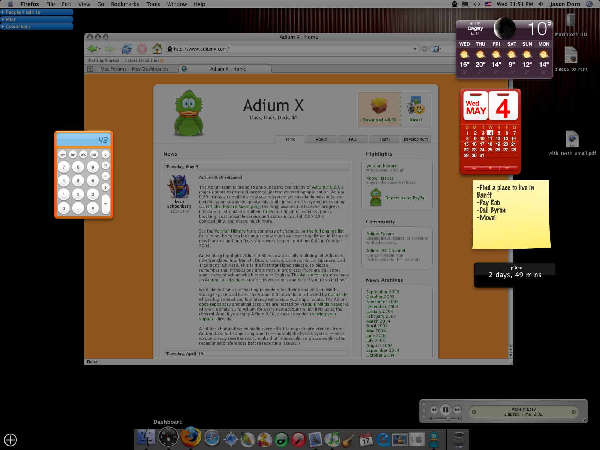Open the Apple menu

pos(10,4)
